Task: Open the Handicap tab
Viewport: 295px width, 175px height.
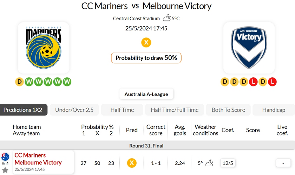Action: coord(274,110)
